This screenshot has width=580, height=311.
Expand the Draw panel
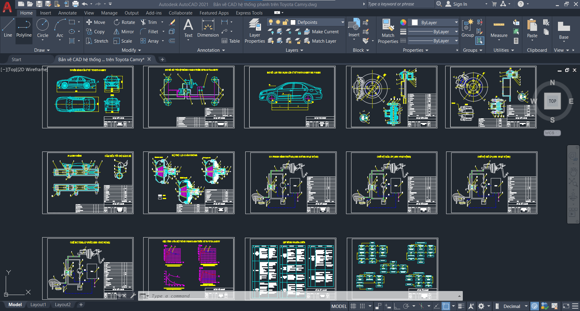42,50
